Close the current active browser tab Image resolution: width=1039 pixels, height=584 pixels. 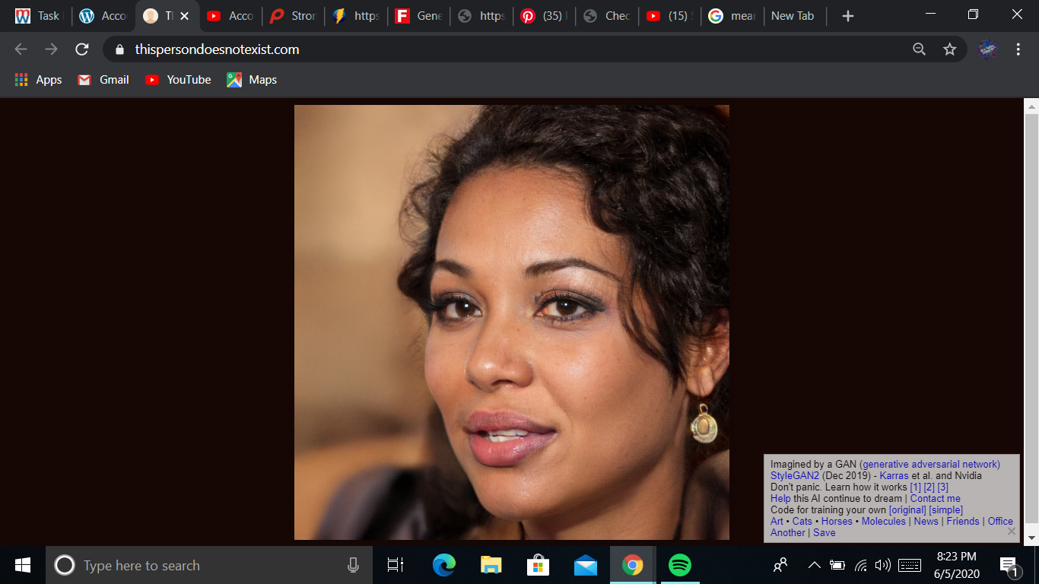[x=184, y=16]
